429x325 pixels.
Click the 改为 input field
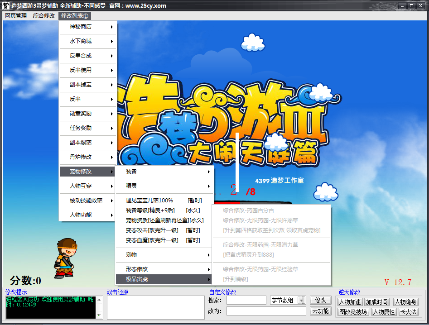(266, 311)
